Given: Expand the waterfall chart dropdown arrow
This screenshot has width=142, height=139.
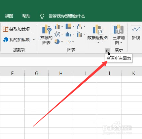Looking at the screenshot, I should pyautogui.click(x=84, y=26).
